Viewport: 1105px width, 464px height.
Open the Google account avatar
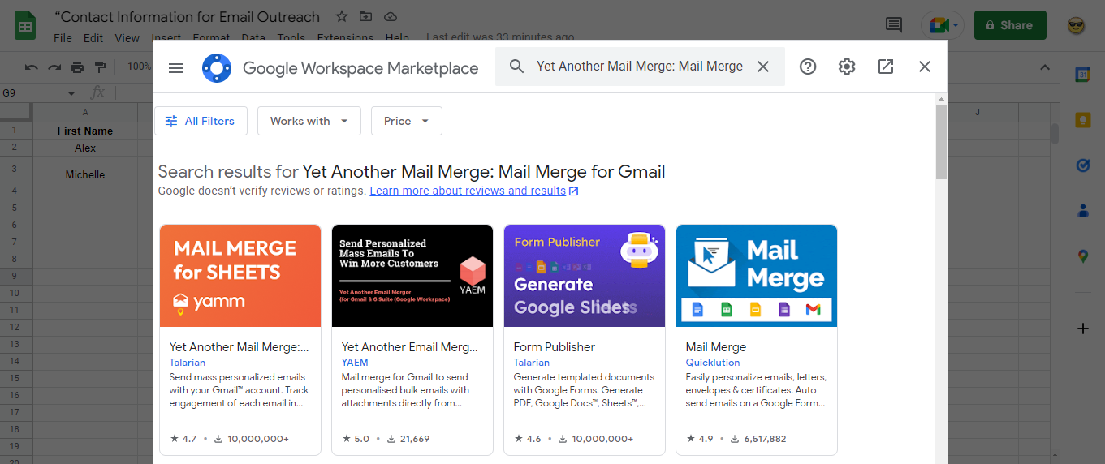tap(1077, 25)
